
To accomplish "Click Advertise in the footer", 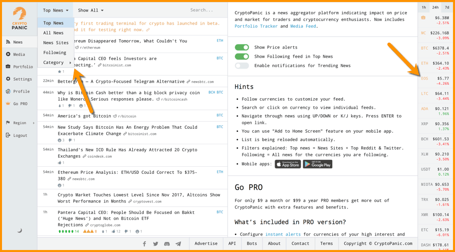I will point(206,243).
